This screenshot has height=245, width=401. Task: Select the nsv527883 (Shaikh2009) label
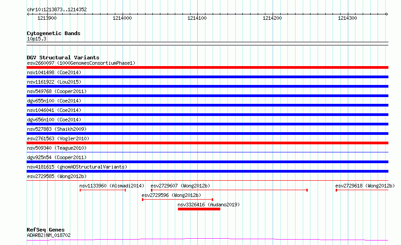pos(57,129)
